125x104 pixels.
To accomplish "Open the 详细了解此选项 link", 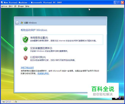I will click(27, 68).
